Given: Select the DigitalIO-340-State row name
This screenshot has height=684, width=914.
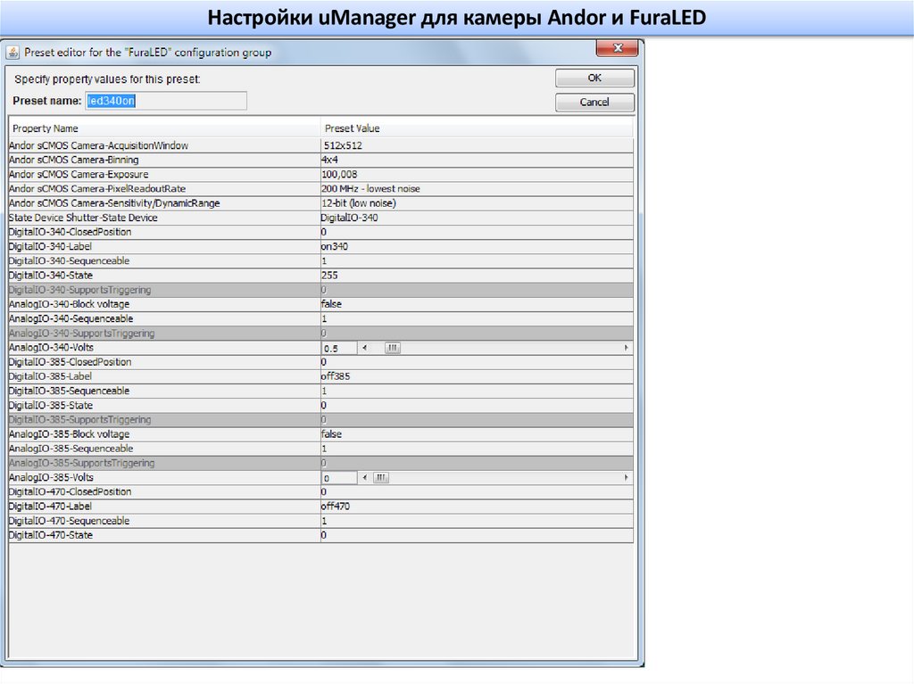Looking at the screenshot, I should [x=51, y=275].
